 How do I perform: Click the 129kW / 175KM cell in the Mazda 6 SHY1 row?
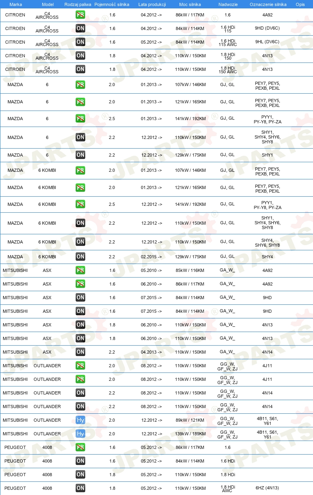(x=190, y=155)
